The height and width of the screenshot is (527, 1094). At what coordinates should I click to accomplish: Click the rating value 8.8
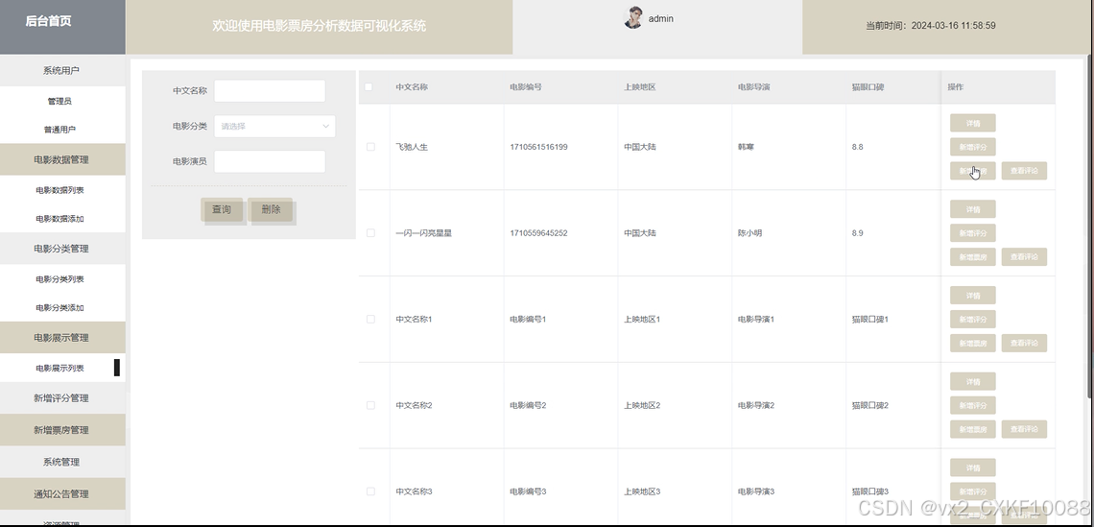point(858,147)
